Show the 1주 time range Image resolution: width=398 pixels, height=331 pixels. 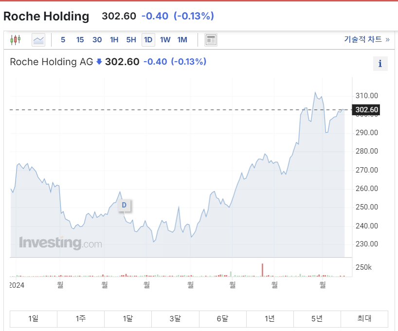pyautogui.click(x=81, y=319)
